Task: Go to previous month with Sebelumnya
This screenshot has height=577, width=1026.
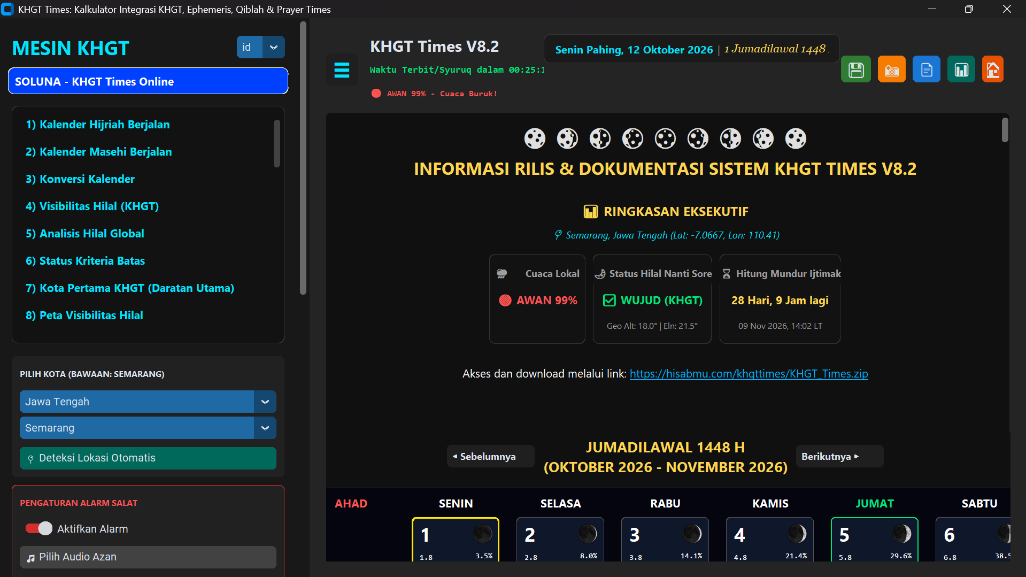Action: point(490,456)
